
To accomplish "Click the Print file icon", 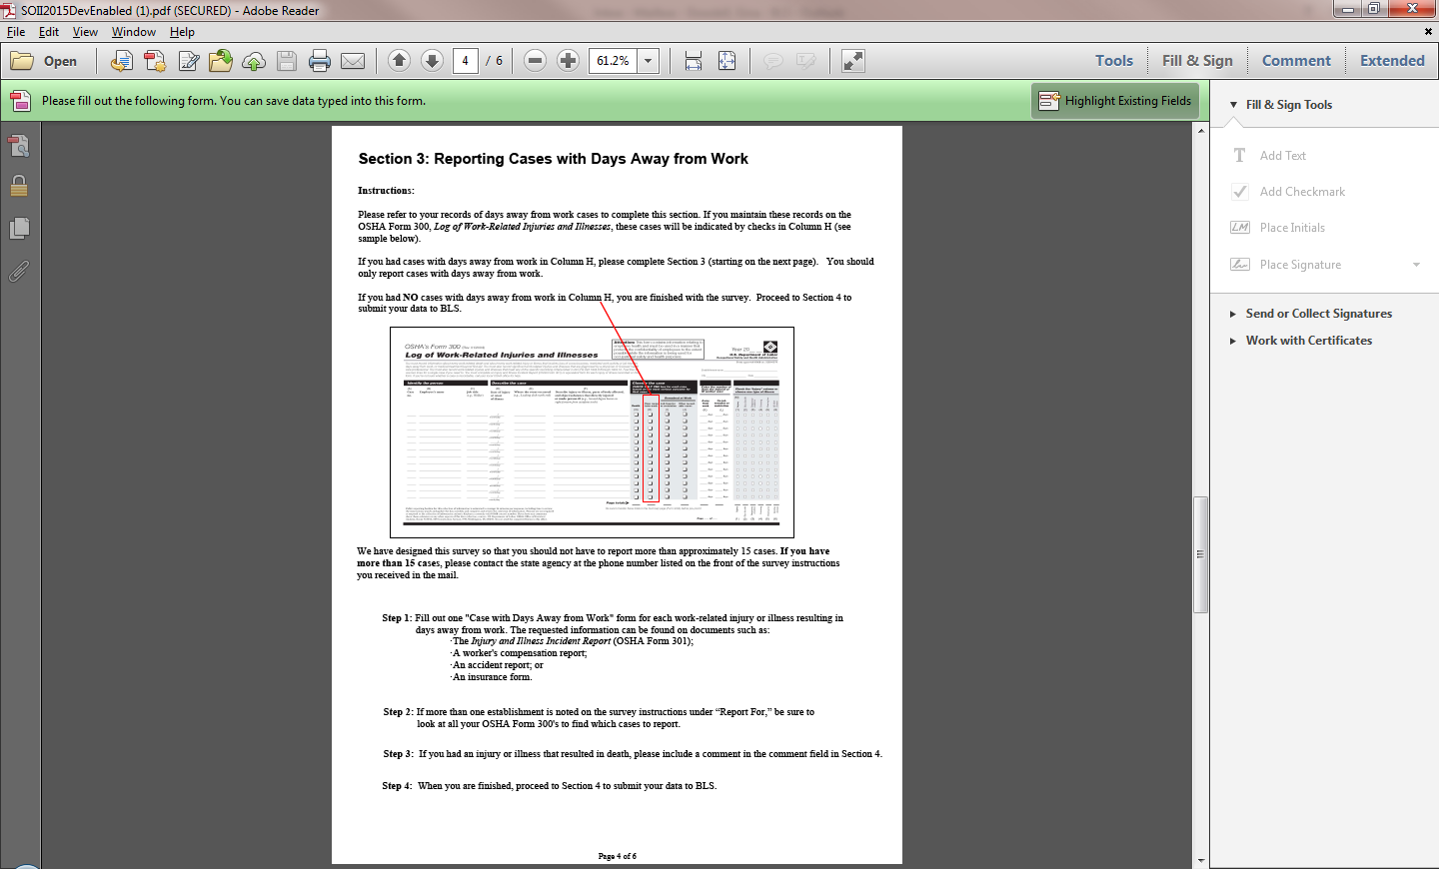I will [x=320, y=61].
